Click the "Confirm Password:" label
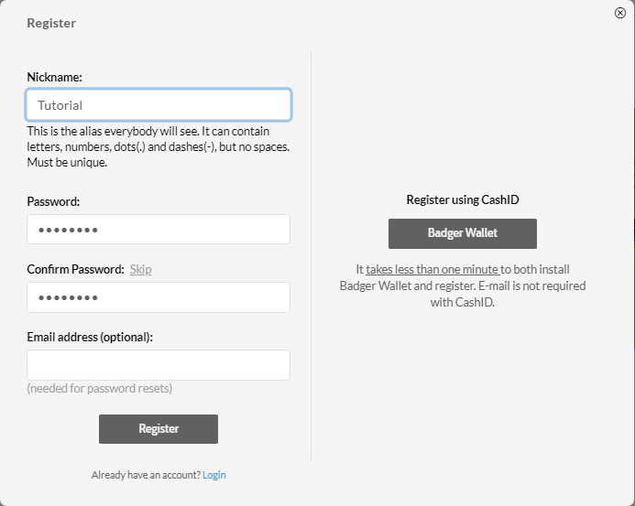635x506 pixels. click(76, 269)
